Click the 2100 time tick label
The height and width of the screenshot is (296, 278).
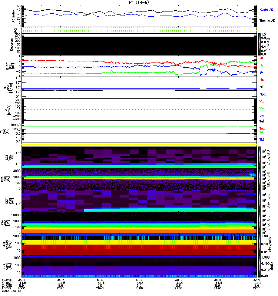tap(139, 288)
